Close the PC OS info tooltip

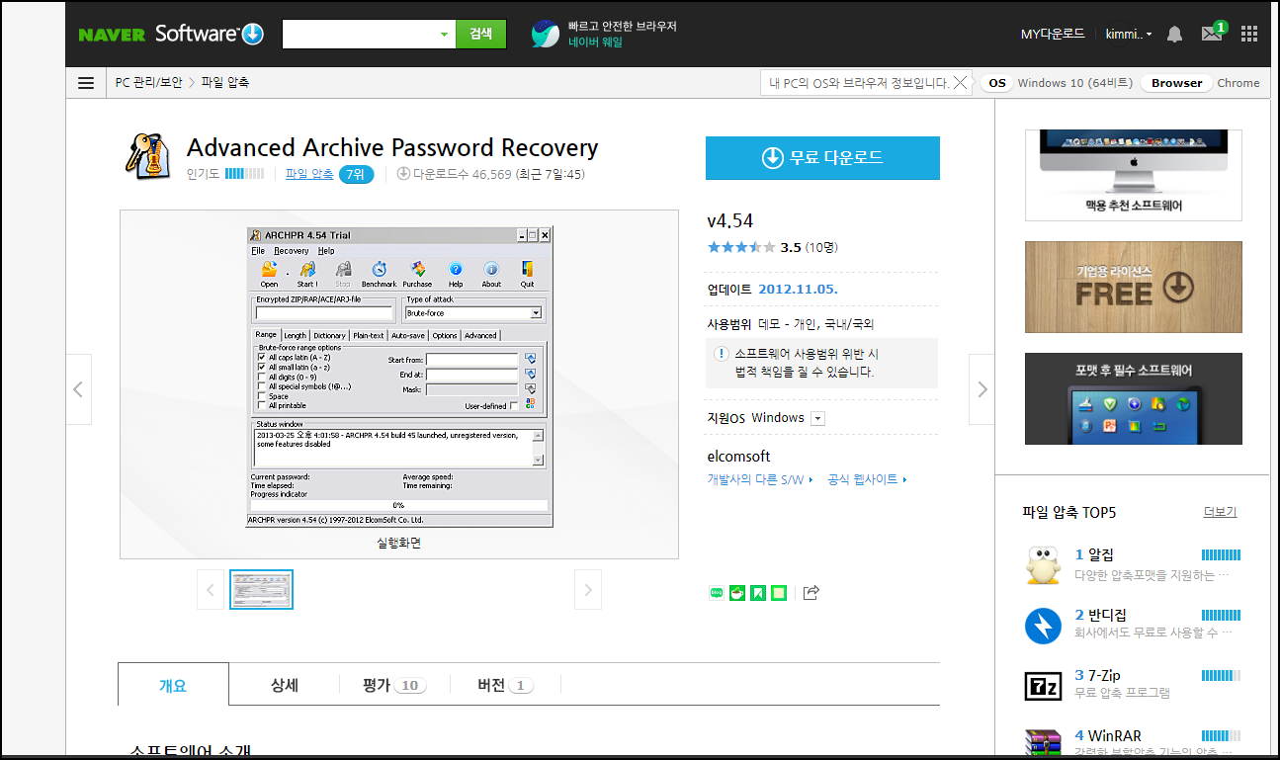(960, 83)
